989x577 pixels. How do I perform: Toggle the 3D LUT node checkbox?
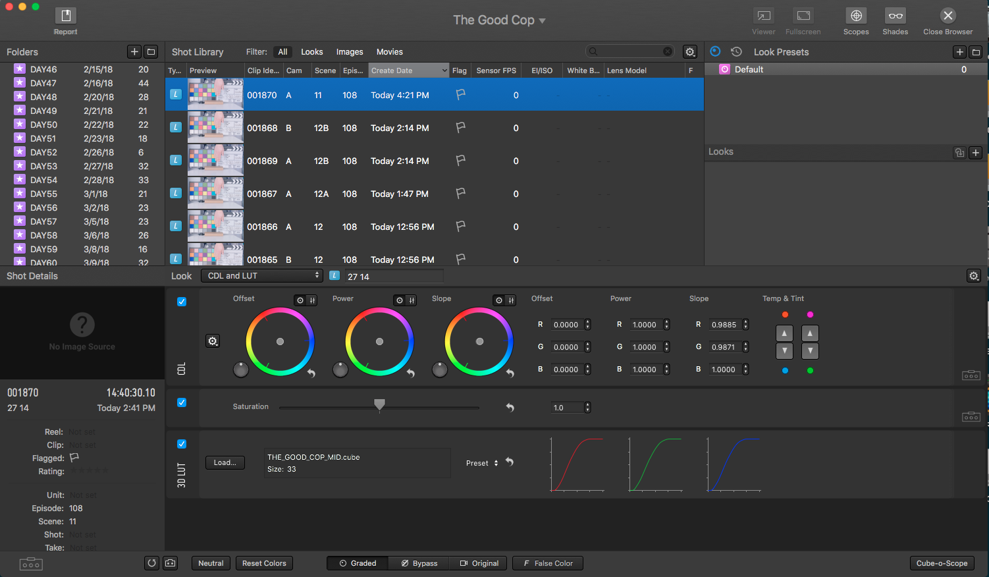coord(182,444)
